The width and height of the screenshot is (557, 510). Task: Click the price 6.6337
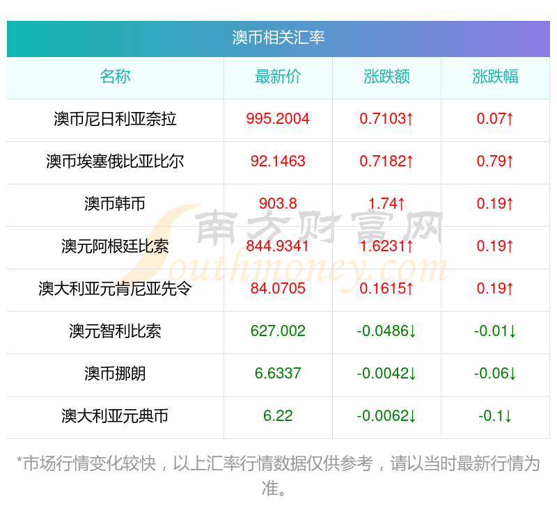click(278, 374)
